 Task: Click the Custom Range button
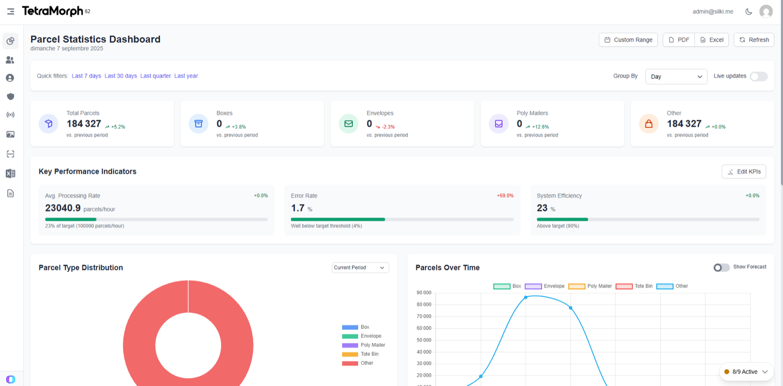pos(628,40)
